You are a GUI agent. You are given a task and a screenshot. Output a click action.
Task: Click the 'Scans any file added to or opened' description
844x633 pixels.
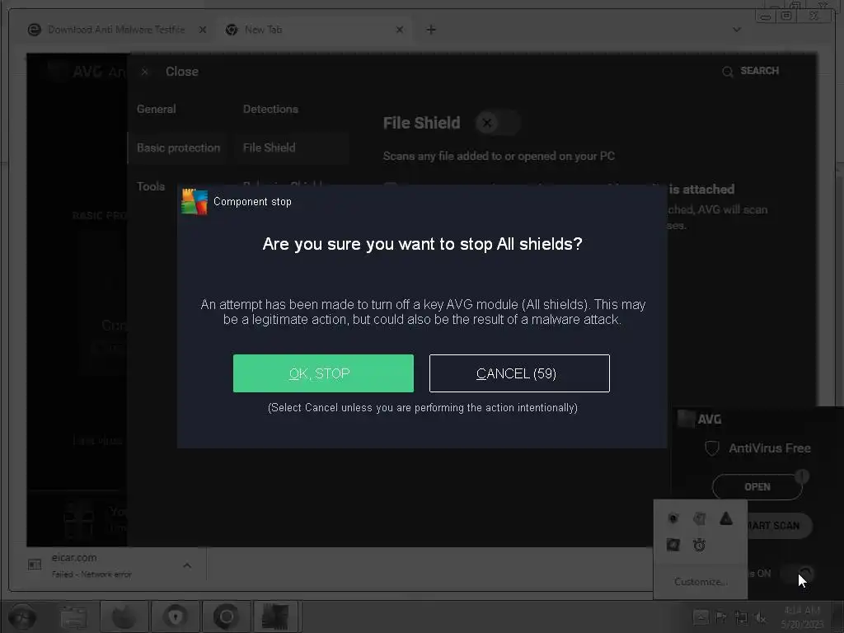[x=499, y=156]
